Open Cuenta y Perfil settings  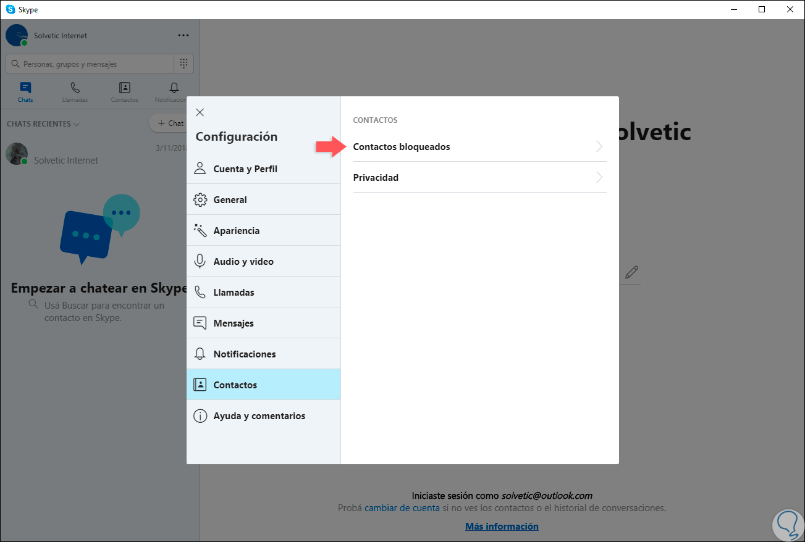pyautogui.click(x=264, y=169)
